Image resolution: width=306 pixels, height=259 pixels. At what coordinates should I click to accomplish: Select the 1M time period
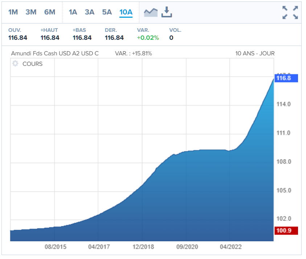coord(13,12)
